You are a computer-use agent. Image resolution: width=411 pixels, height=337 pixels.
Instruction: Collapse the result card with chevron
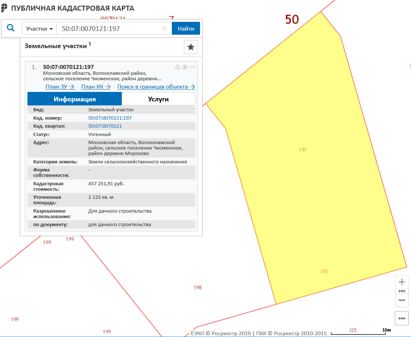pyautogui.click(x=192, y=67)
